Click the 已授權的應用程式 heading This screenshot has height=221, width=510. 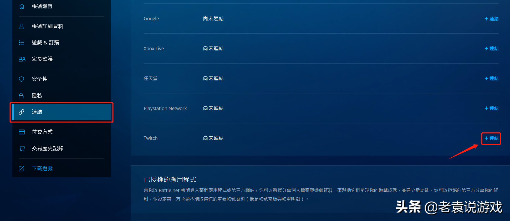170,180
